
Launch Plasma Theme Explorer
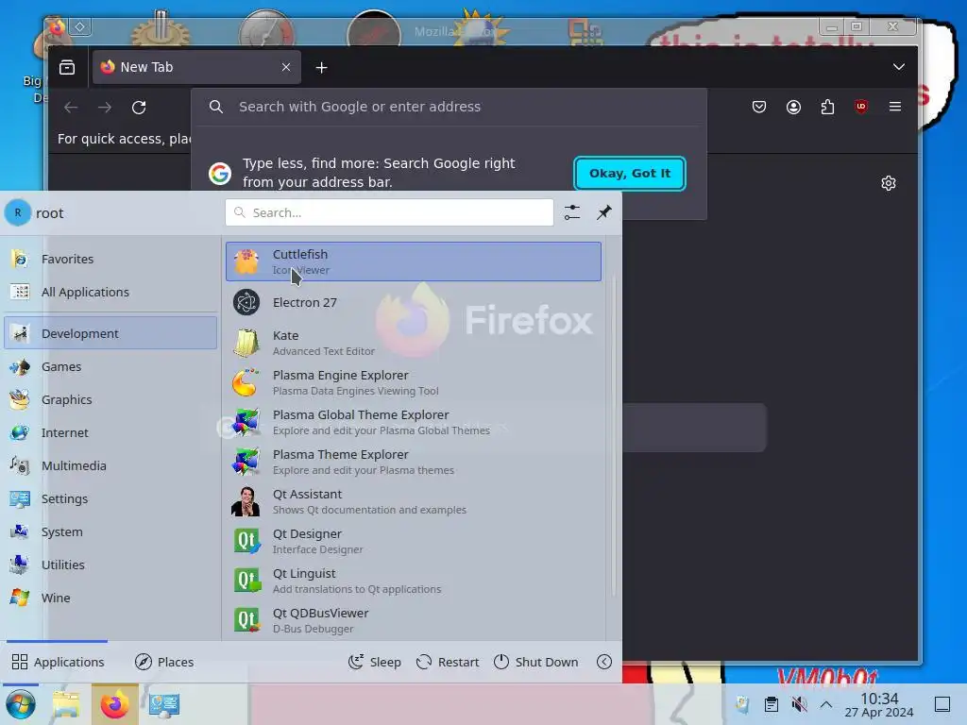coord(414,462)
